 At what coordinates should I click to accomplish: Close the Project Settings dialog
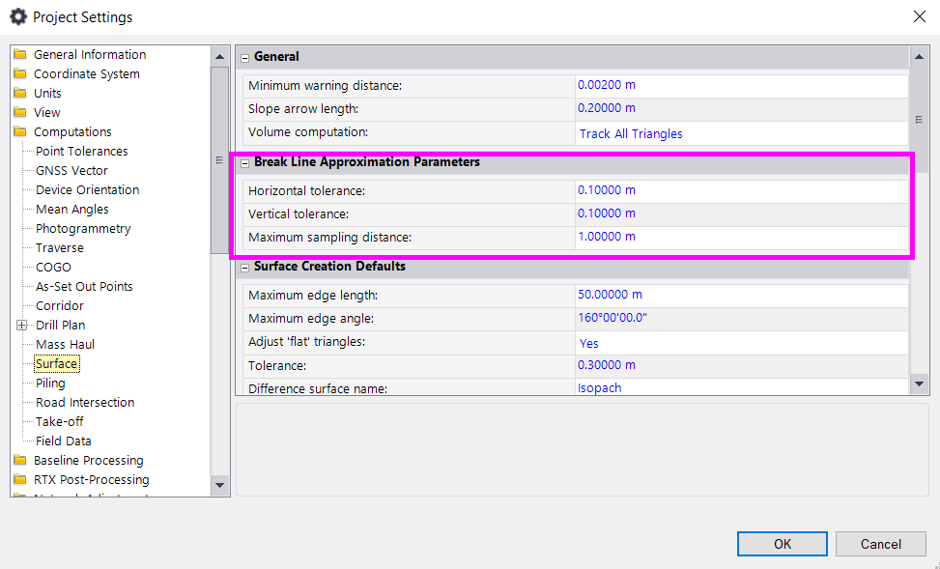pyautogui.click(x=919, y=16)
